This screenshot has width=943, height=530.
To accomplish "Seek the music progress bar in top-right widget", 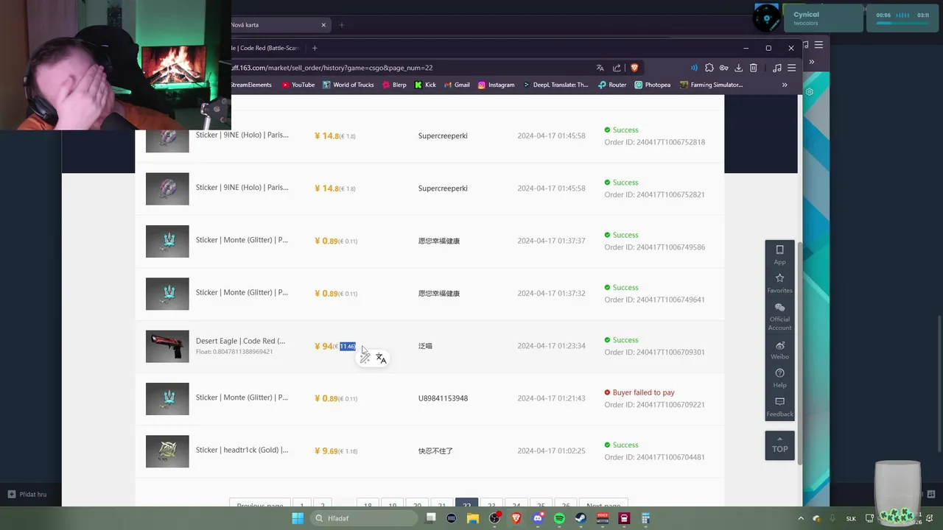I will pyautogui.click(x=902, y=23).
